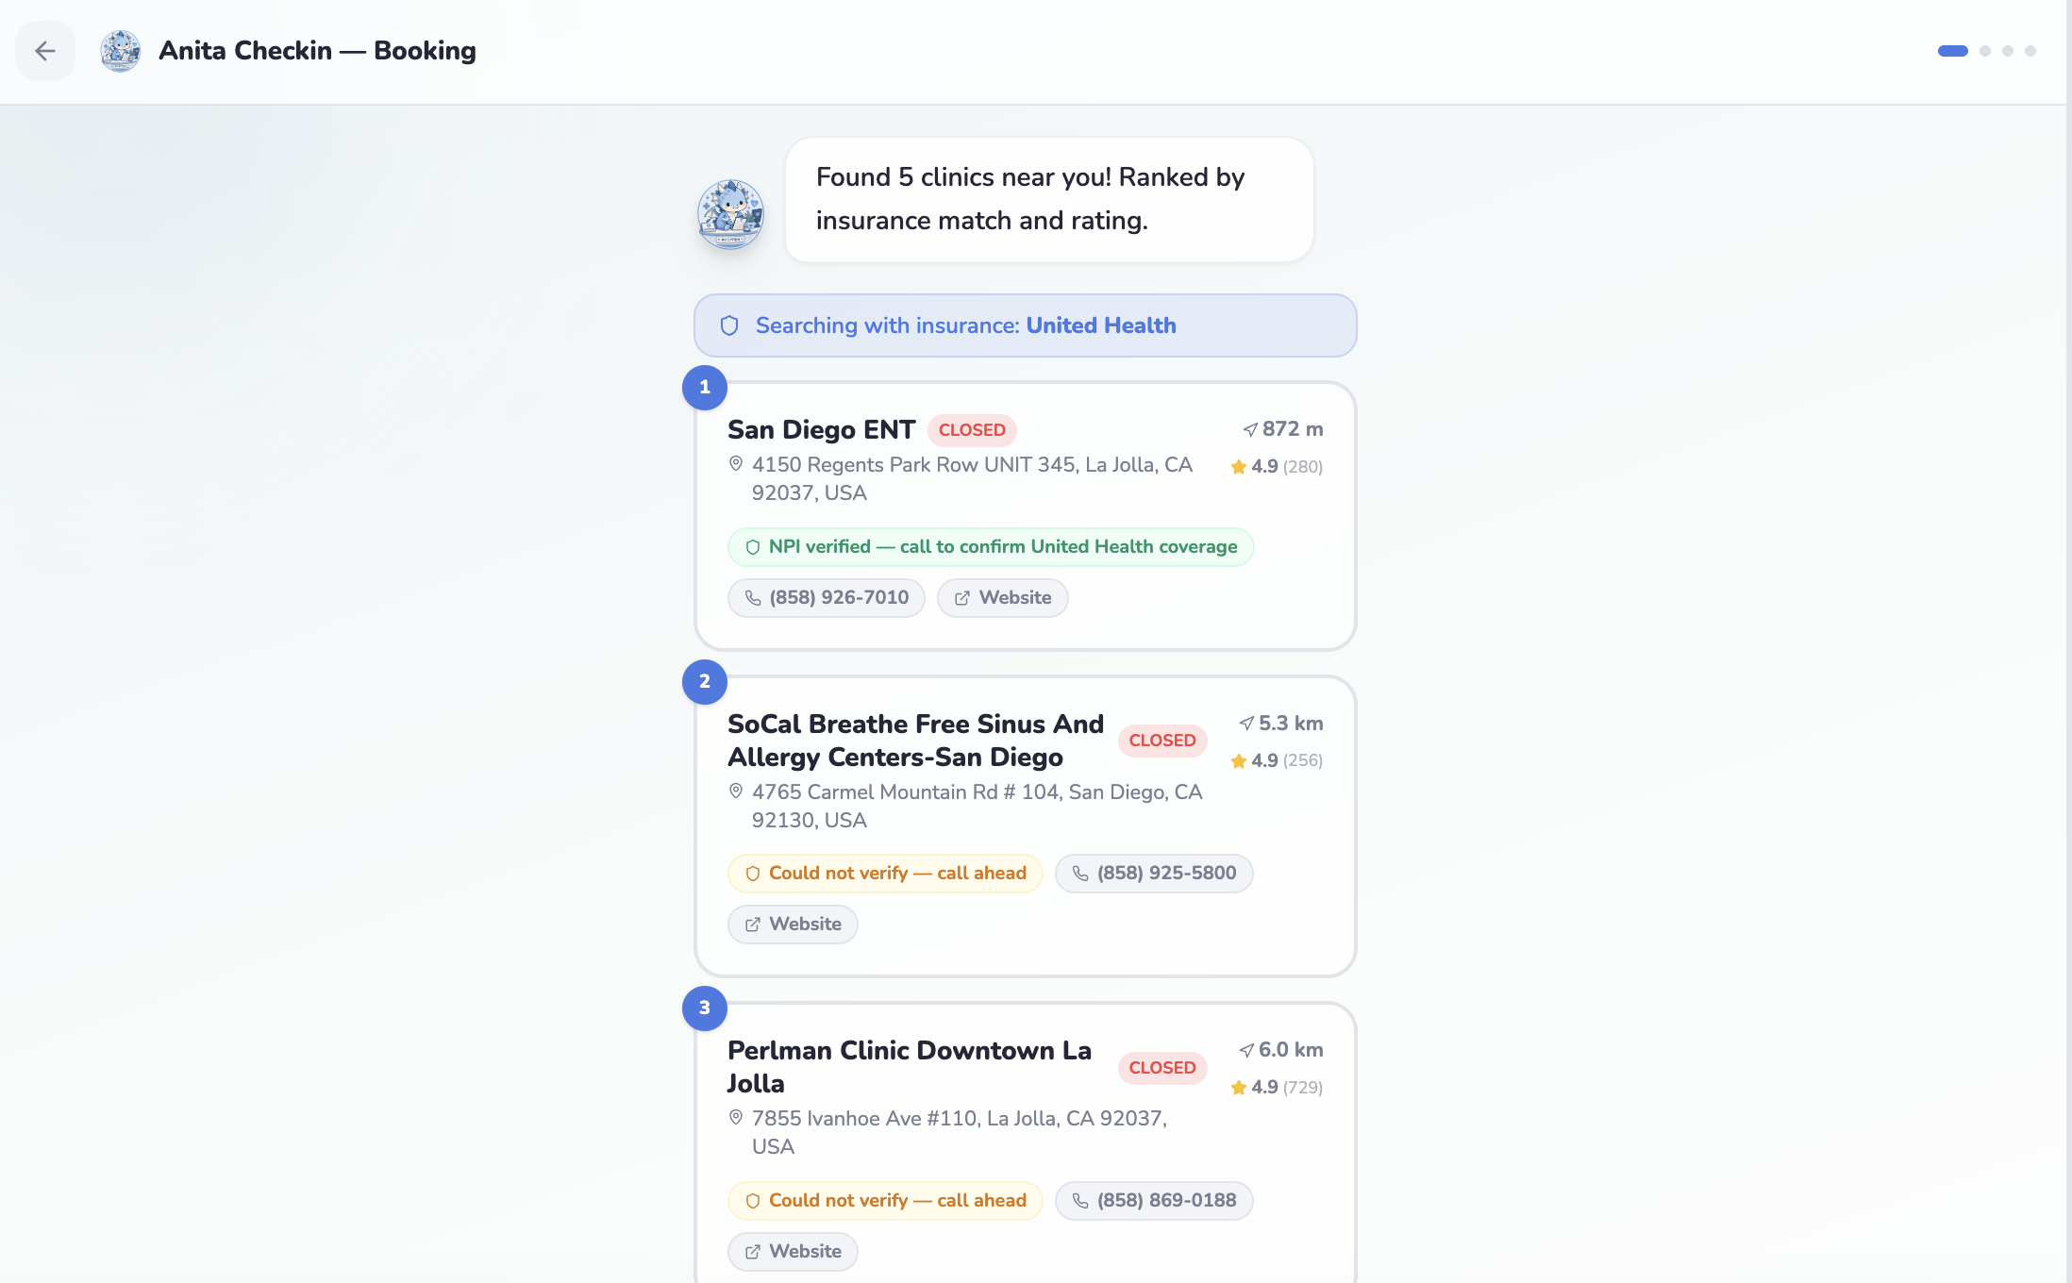The image size is (2072, 1283).
Task: Click the Anita Checkin avatar in header
Action: click(x=121, y=51)
